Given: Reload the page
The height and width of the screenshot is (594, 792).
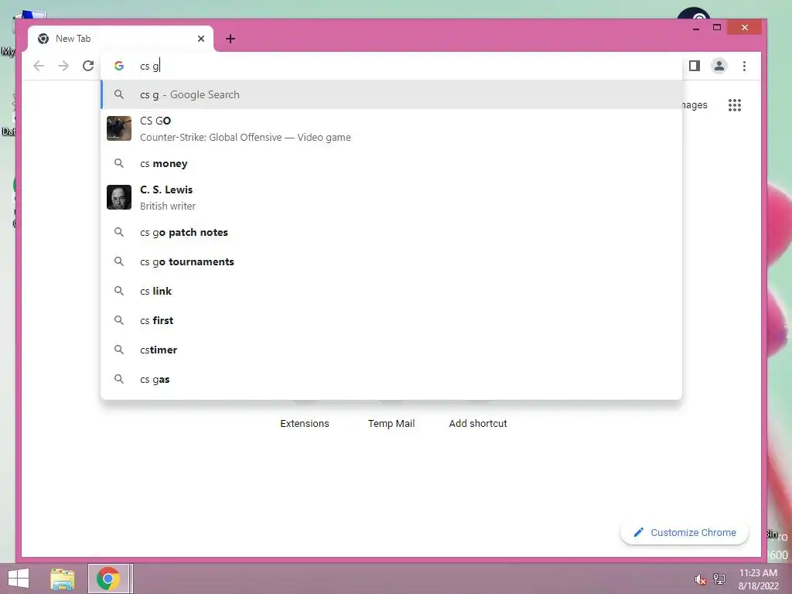Looking at the screenshot, I should coord(88,67).
